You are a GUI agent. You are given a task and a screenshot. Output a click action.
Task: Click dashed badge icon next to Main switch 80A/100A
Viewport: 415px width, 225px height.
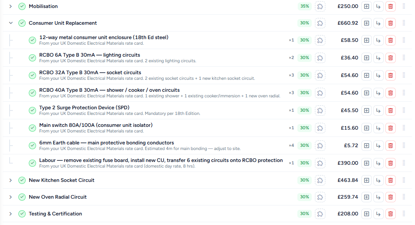(320, 128)
